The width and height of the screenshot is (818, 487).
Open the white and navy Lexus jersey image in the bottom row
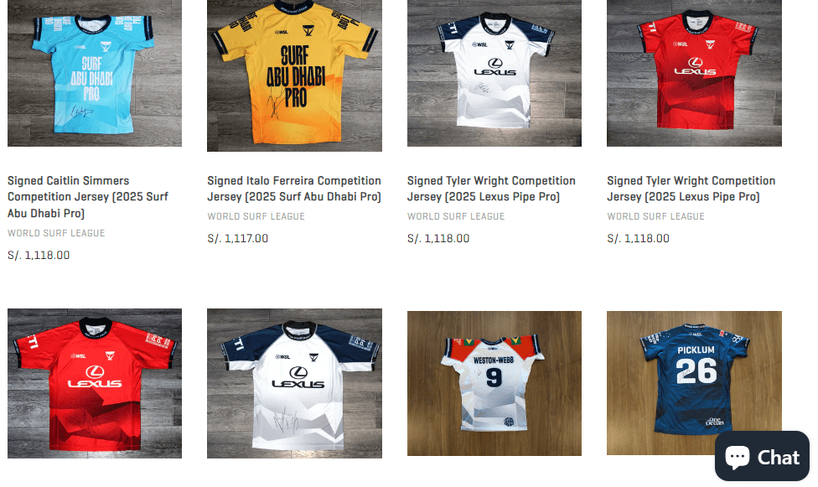coord(294,383)
